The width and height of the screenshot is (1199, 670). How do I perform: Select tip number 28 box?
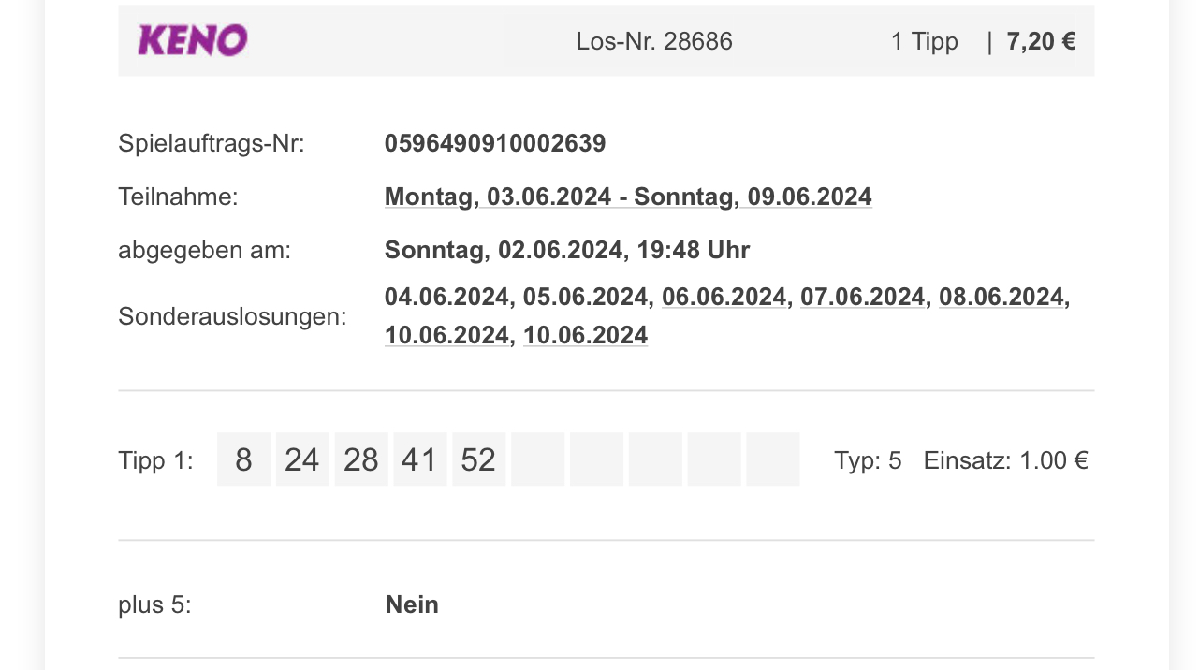[361, 459]
